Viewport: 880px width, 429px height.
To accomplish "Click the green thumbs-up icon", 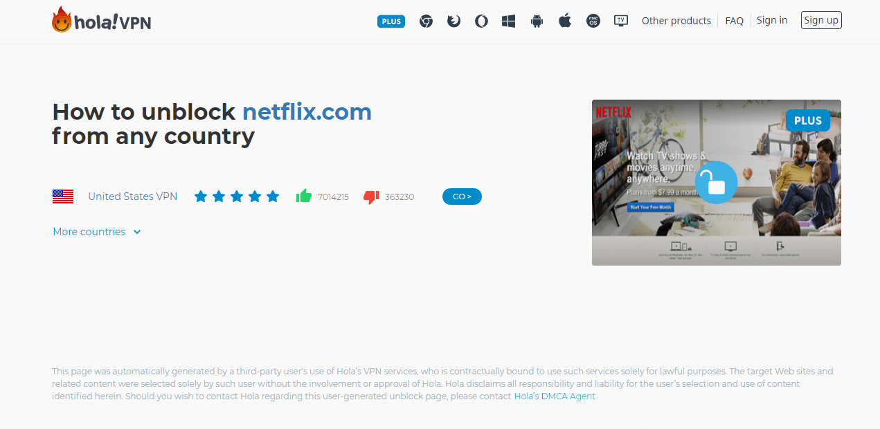I will coord(303,197).
